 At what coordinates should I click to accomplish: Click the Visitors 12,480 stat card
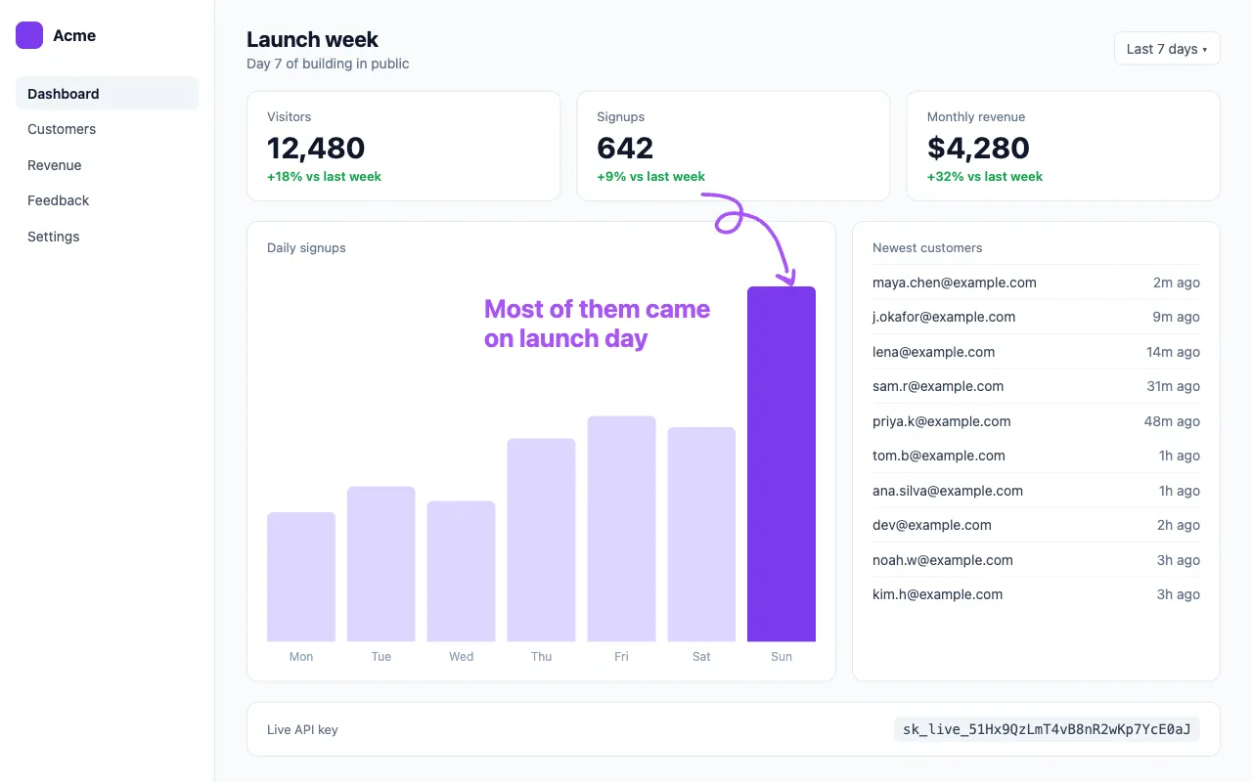coord(403,146)
